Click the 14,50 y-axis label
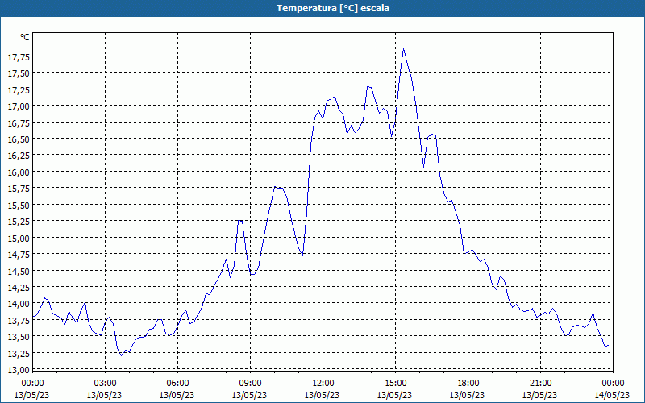Viewport: 645px width, 403px height. (19, 272)
